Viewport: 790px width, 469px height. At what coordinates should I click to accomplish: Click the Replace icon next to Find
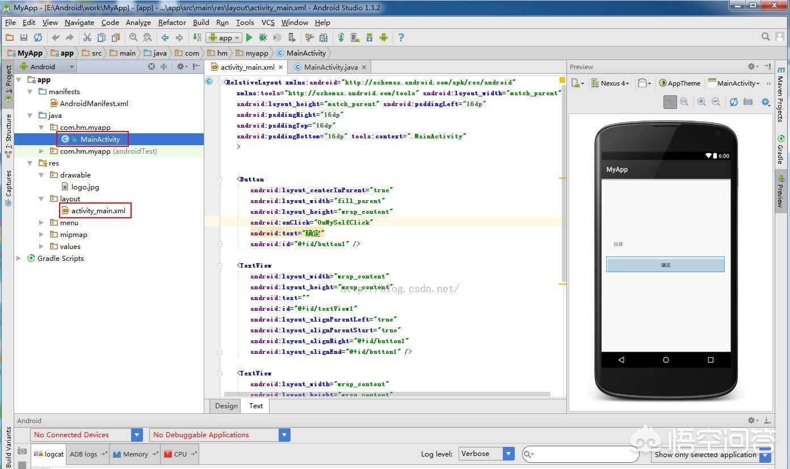148,37
